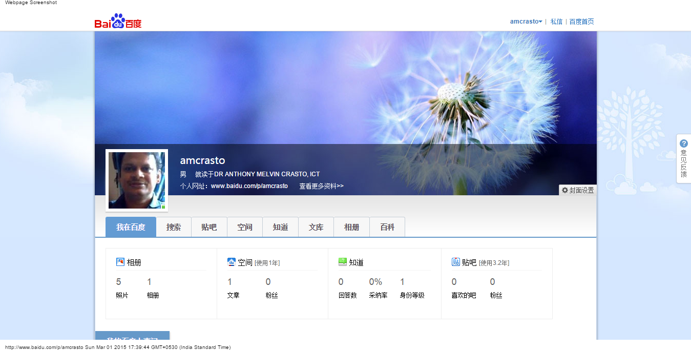Go to 百度首页 homepage link
Image resolution: width=691 pixels, height=350 pixels.
pos(582,22)
